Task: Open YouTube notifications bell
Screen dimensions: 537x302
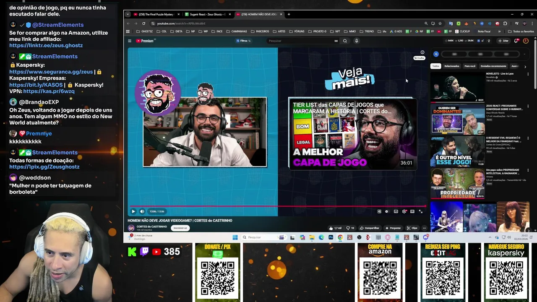Action: click(516, 41)
